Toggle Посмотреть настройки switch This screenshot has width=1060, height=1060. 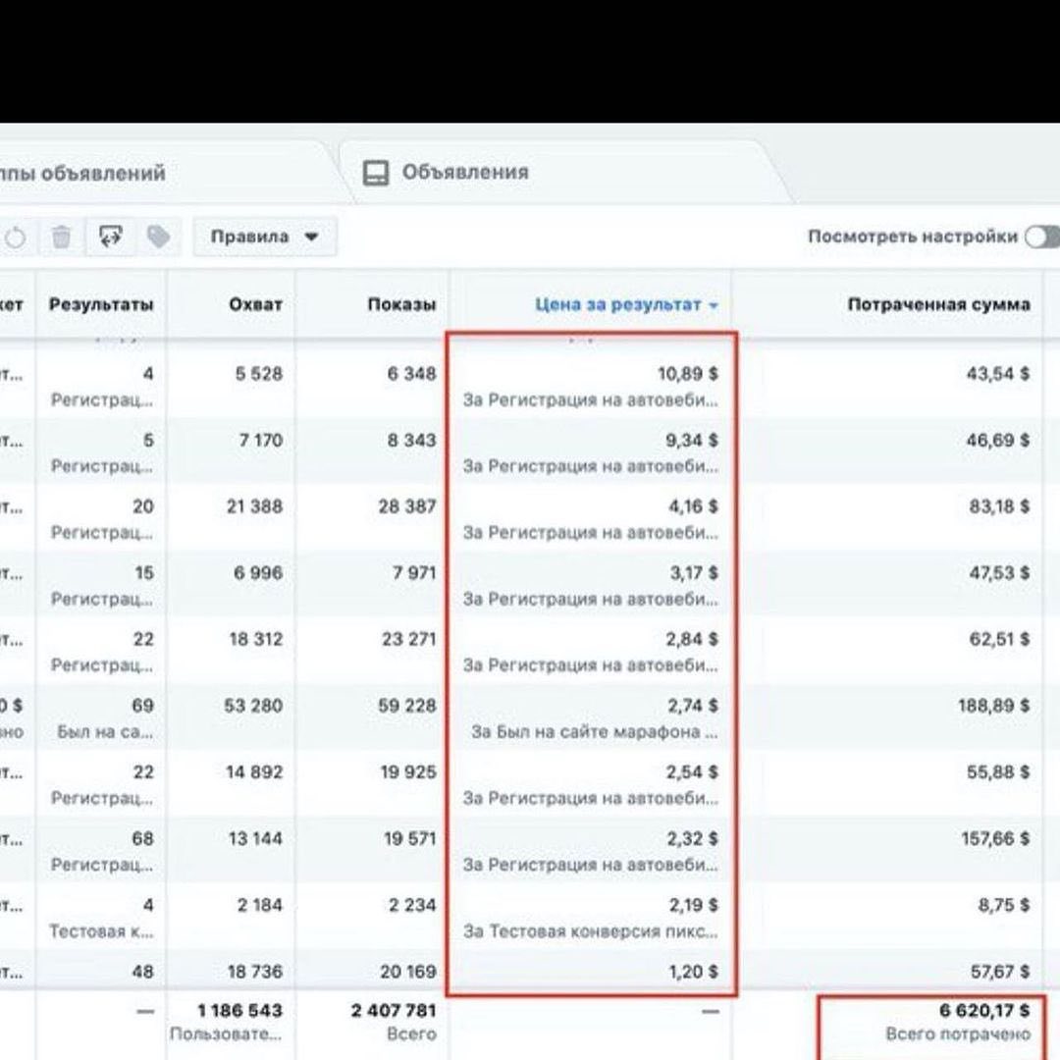coord(1041,237)
